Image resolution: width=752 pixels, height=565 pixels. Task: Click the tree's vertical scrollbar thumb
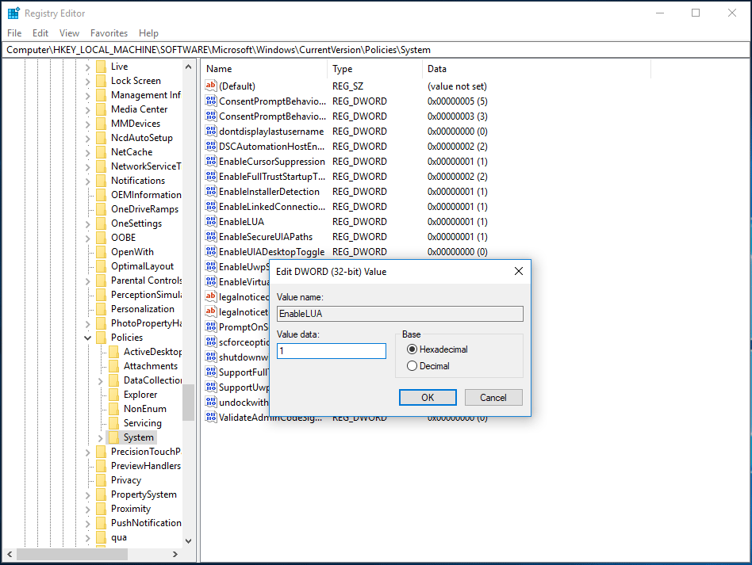189,402
